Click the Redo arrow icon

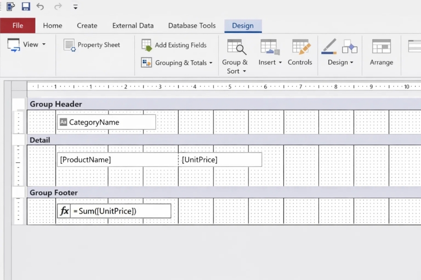click(58, 7)
